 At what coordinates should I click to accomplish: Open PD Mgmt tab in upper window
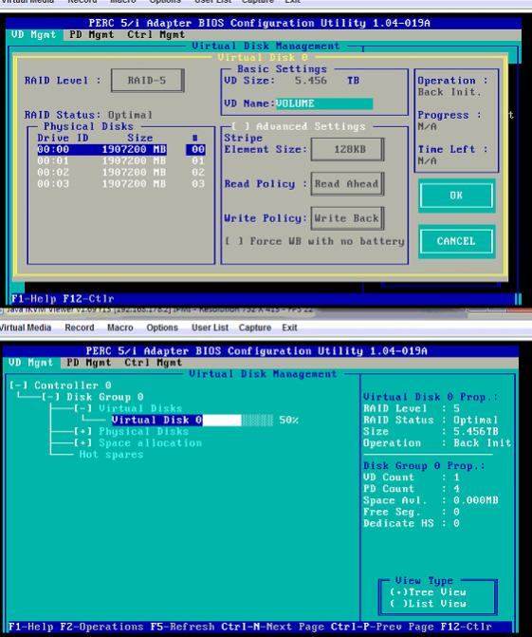pos(92,34)
